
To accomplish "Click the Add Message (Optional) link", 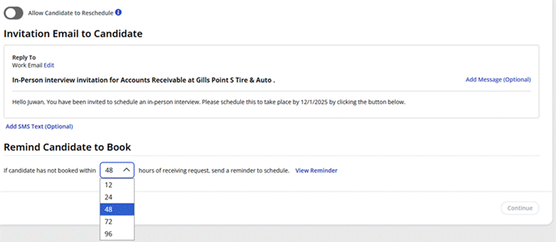I will click(x=498, y=80).
